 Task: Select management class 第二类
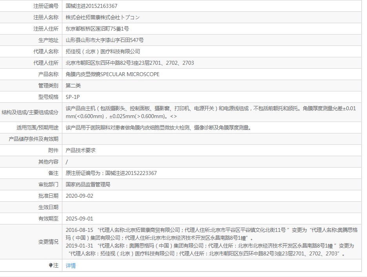click(x=73, y=86)
